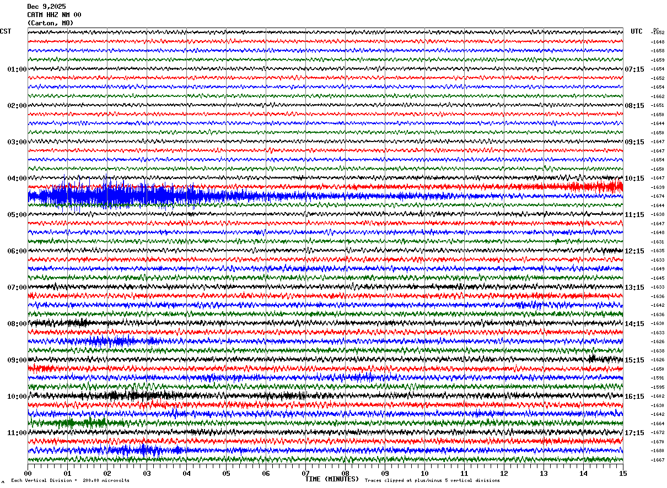Click the DC offset value -1595
Image resolution: width=667 pixels, height=488 pixels.
coord(658,387)
